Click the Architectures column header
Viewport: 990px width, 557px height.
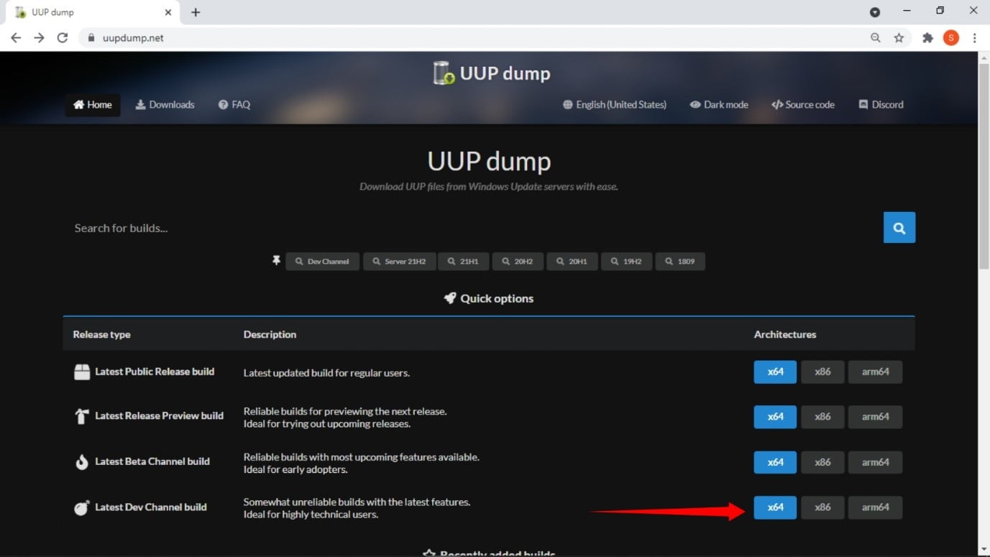[785, 334]
